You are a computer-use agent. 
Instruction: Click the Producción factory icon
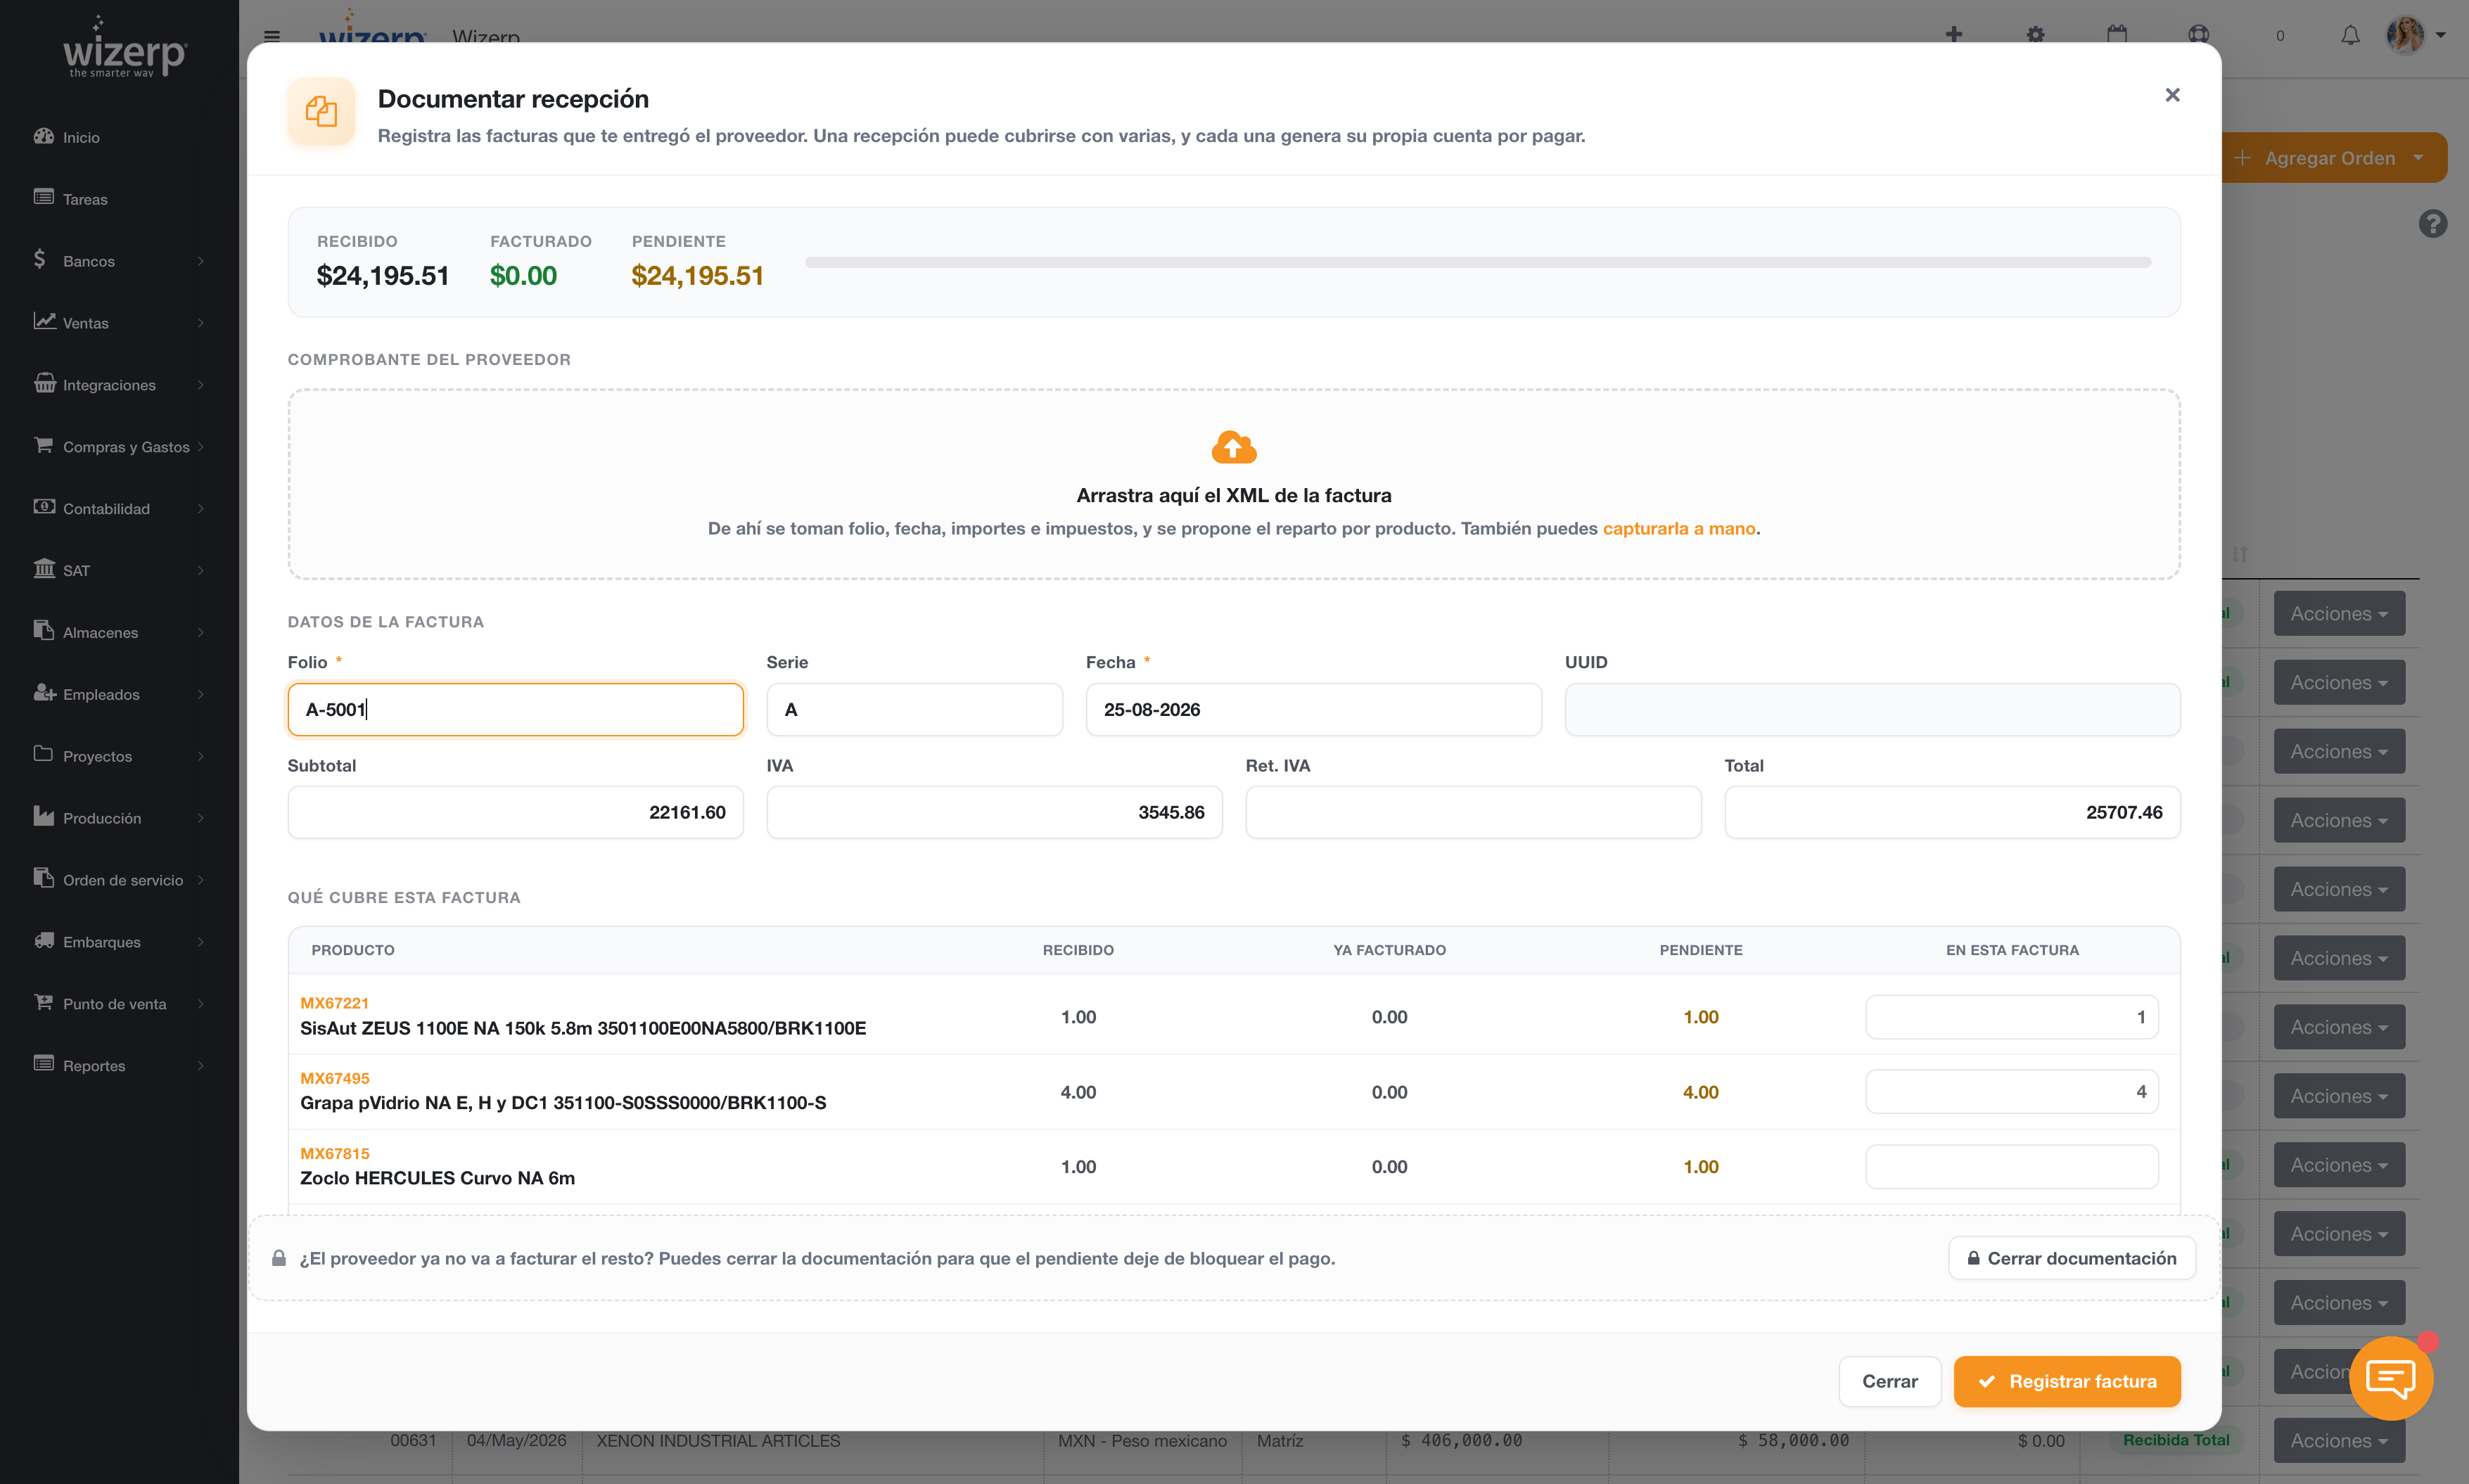tap(43, 816)
